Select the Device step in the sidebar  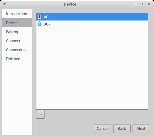tap(17, 23)
